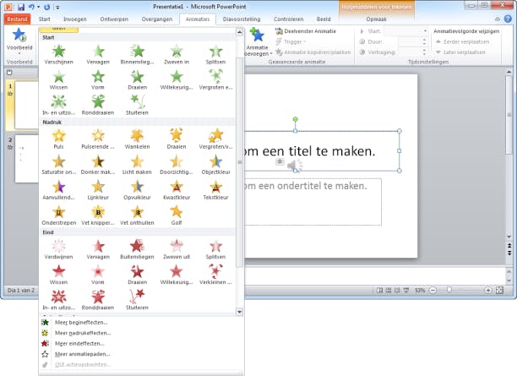Screen dimensions: 517x376
Task: Choose the Binnenvliegen entrance effect
Action: pos(137,55)
